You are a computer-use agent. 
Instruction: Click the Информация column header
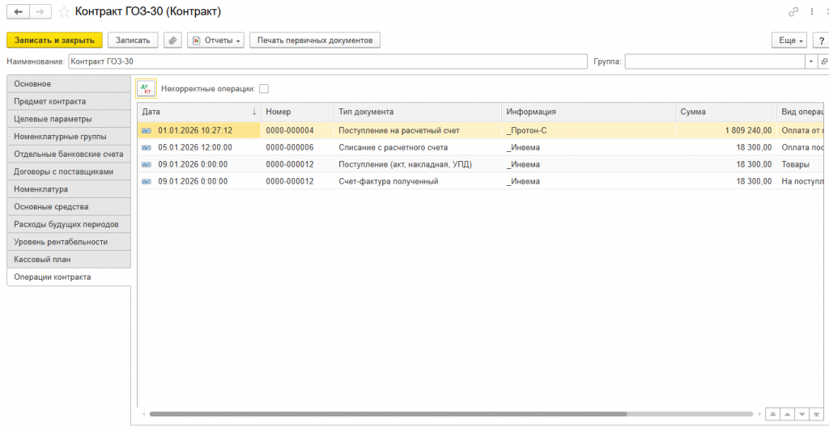(x=588, y=112)
